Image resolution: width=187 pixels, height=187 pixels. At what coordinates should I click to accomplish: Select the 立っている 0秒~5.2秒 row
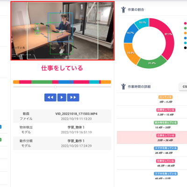[152, 99]
